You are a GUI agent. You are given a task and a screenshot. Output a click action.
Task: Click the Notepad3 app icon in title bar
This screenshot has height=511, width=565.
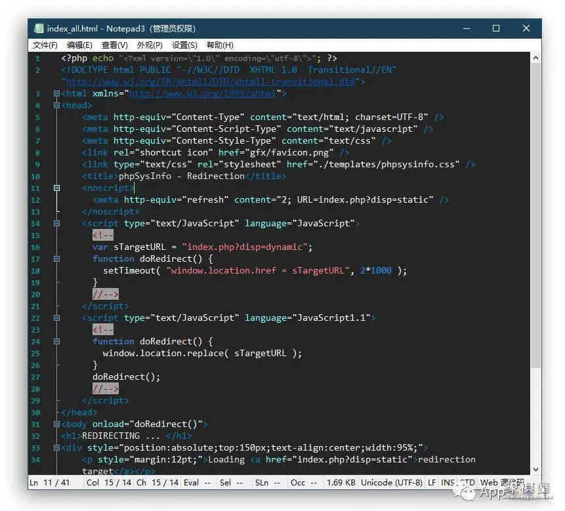point(39,28)
